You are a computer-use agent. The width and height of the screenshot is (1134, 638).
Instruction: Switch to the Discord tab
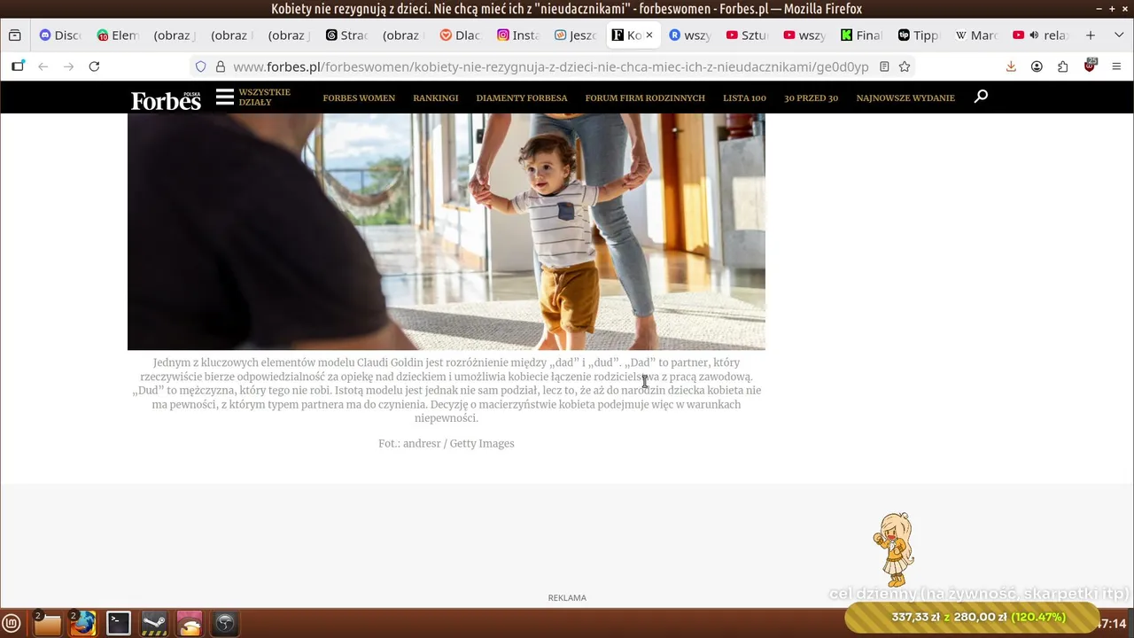(x=60, y=35)
